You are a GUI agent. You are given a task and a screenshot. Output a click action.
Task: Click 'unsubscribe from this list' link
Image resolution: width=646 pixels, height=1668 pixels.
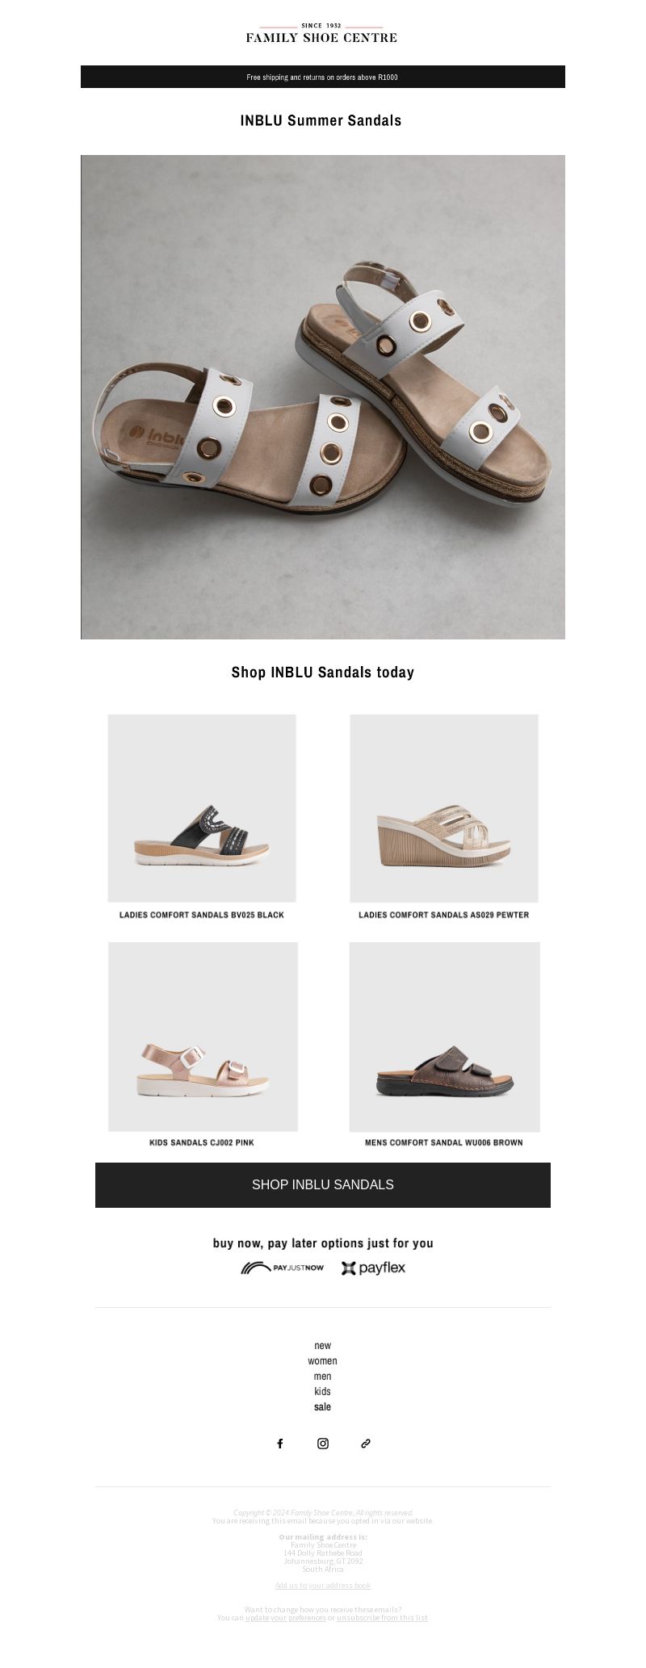coord(382,1617)
